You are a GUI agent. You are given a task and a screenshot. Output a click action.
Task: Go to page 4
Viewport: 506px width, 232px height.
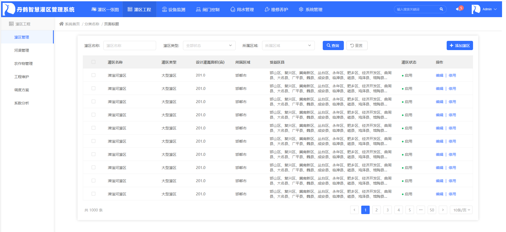pyautogui.click(x=399, y=210)
